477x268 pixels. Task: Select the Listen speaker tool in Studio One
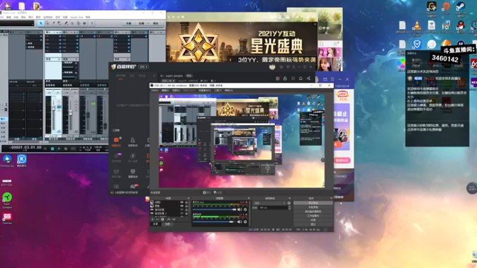(x=85, y=23)
